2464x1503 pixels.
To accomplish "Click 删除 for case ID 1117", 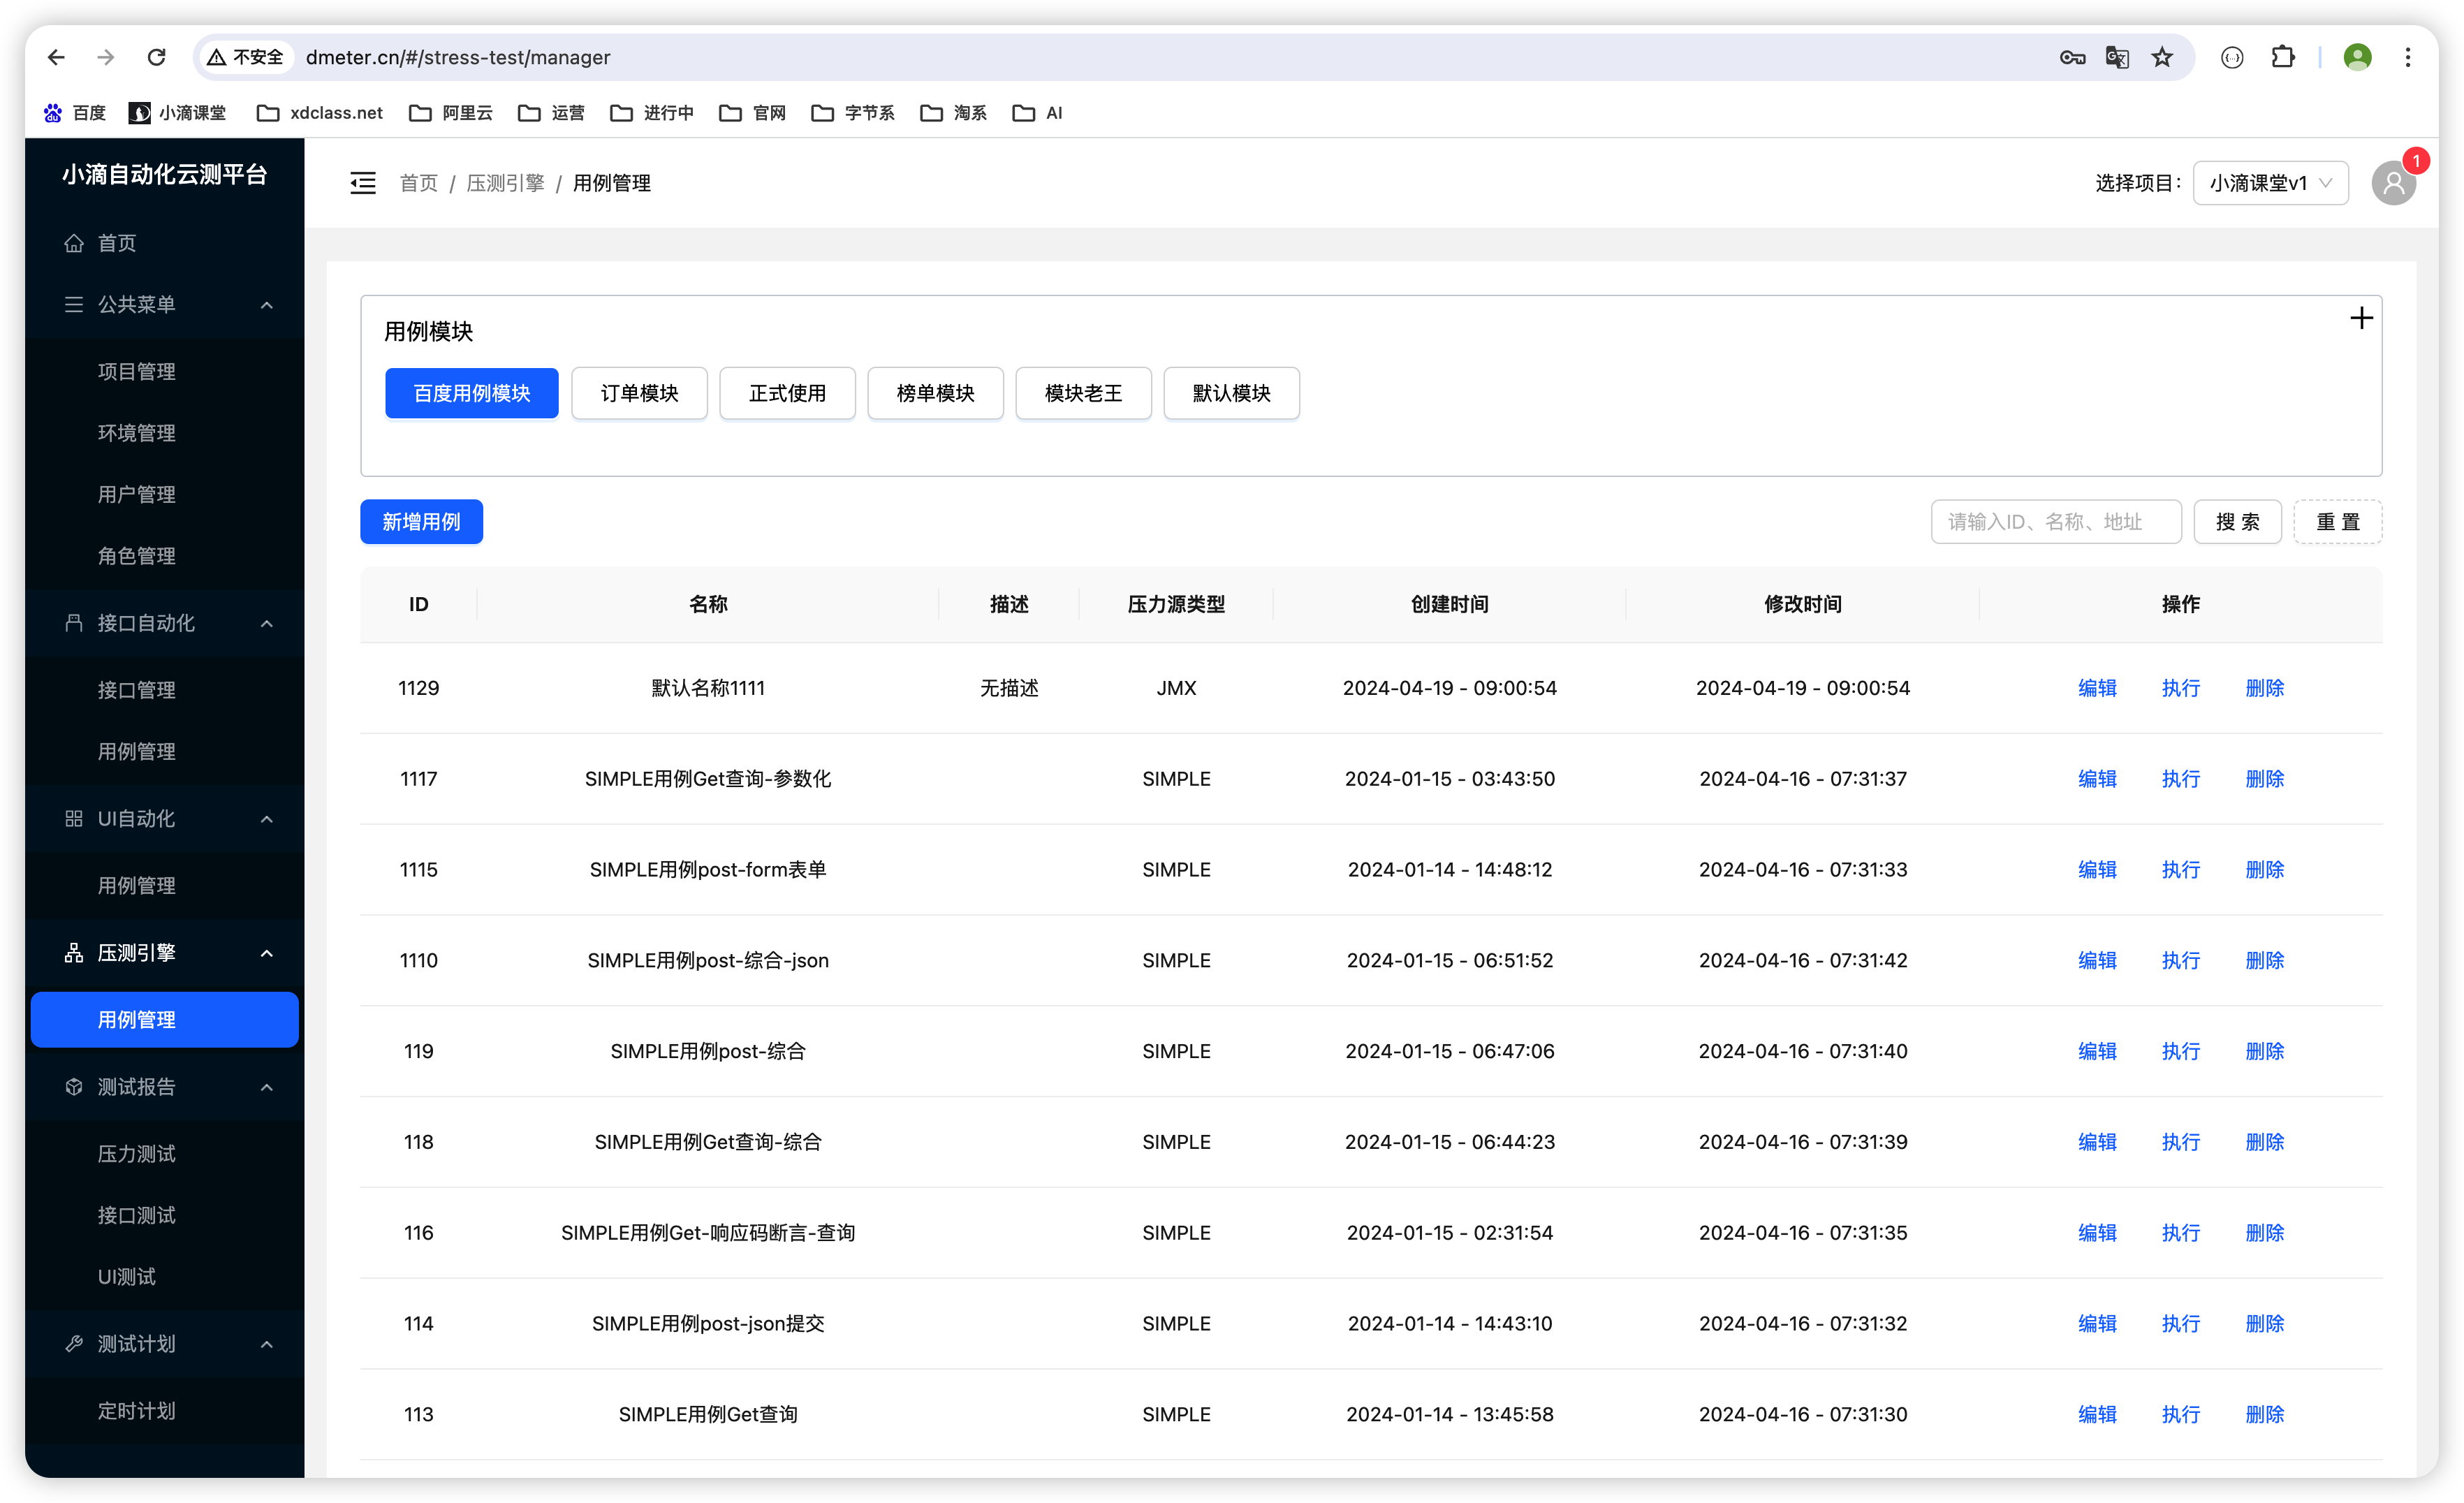I will (2264, 779).
